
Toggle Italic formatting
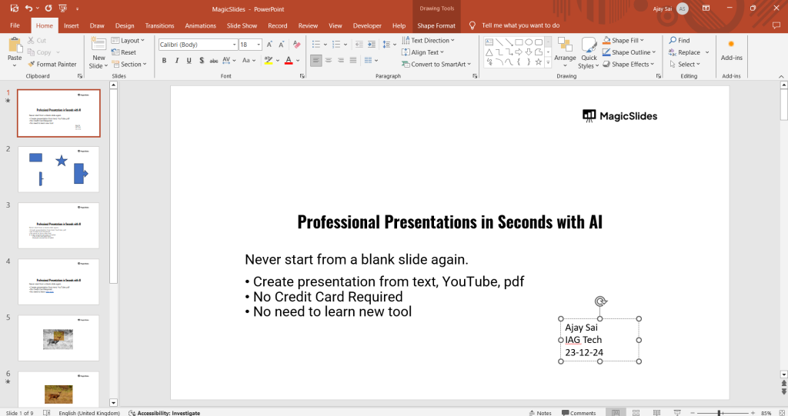(177, 60)
